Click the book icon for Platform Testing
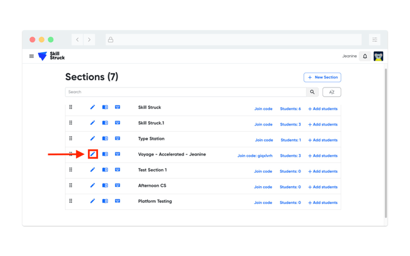 point(105,201)
